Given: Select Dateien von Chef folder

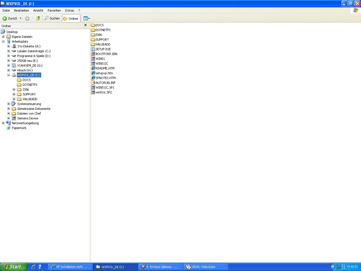Looking at the screenshot, I should point(29,113).
